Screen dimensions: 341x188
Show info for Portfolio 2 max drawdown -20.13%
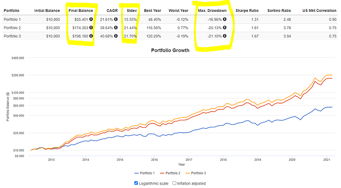224,28
